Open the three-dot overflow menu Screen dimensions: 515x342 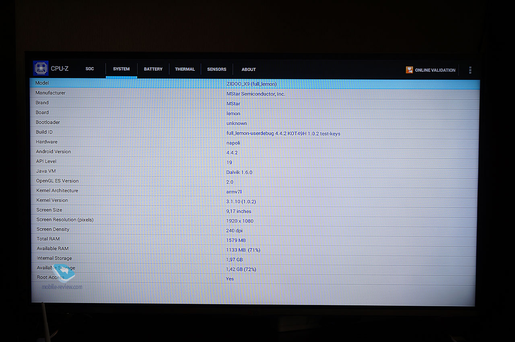pyautogui.click(x=470, y=70)
